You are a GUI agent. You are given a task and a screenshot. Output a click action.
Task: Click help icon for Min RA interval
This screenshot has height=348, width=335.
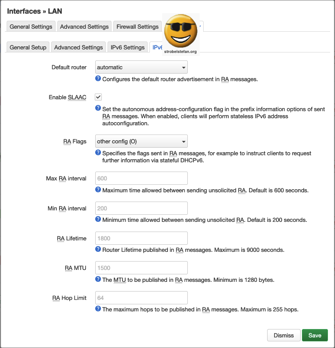click(x=98, y=219)
